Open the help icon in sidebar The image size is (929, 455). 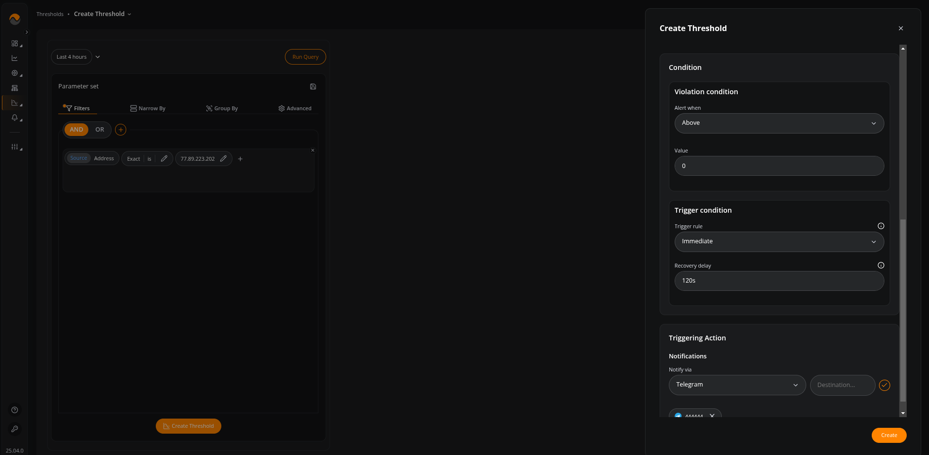click(15, 410)
